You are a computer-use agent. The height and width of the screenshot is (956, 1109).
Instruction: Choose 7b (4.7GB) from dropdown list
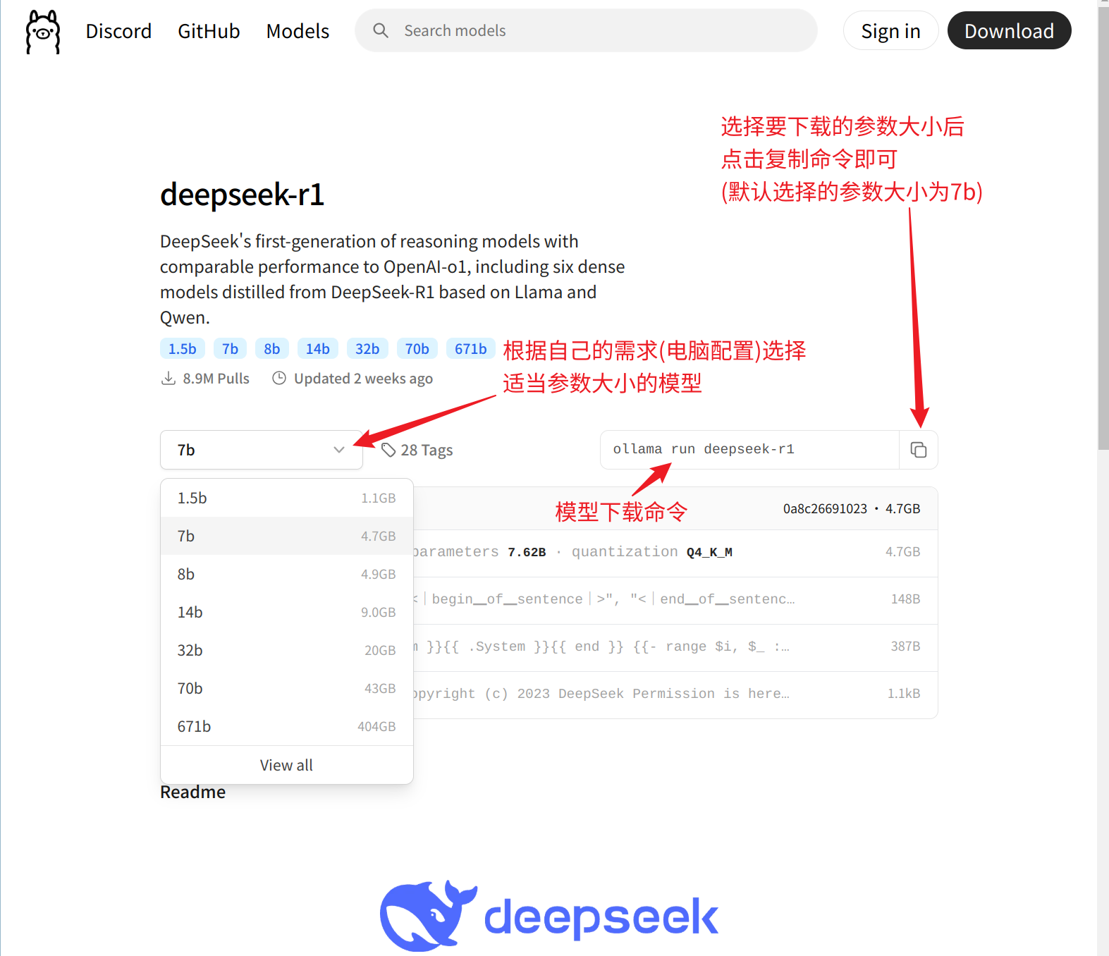pos(286,536)
